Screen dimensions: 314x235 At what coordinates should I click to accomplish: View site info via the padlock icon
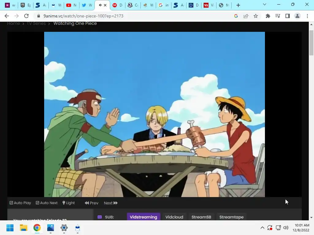[39, 16]
